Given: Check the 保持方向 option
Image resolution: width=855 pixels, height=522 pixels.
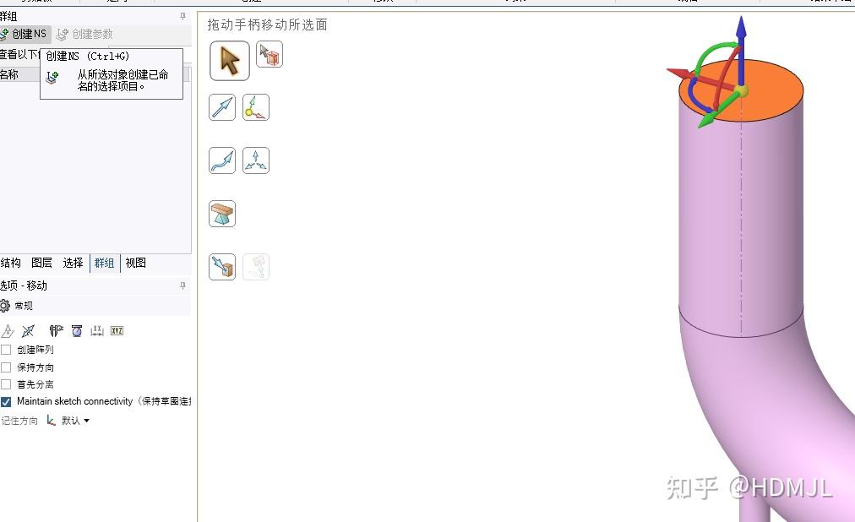Looking at the screenshot, I should coord(4,367).
